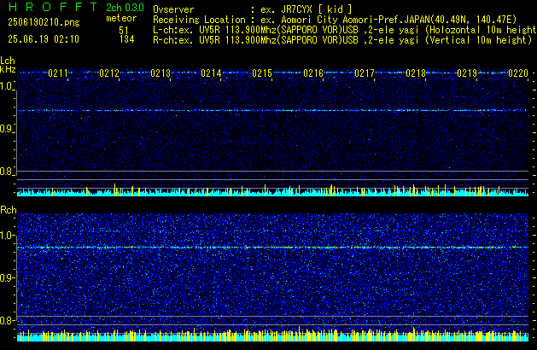Image resolution: width=537 pixels, height=350 pixels.
Task: Select the 0217 time marker
Action: [x=365, y=73]
